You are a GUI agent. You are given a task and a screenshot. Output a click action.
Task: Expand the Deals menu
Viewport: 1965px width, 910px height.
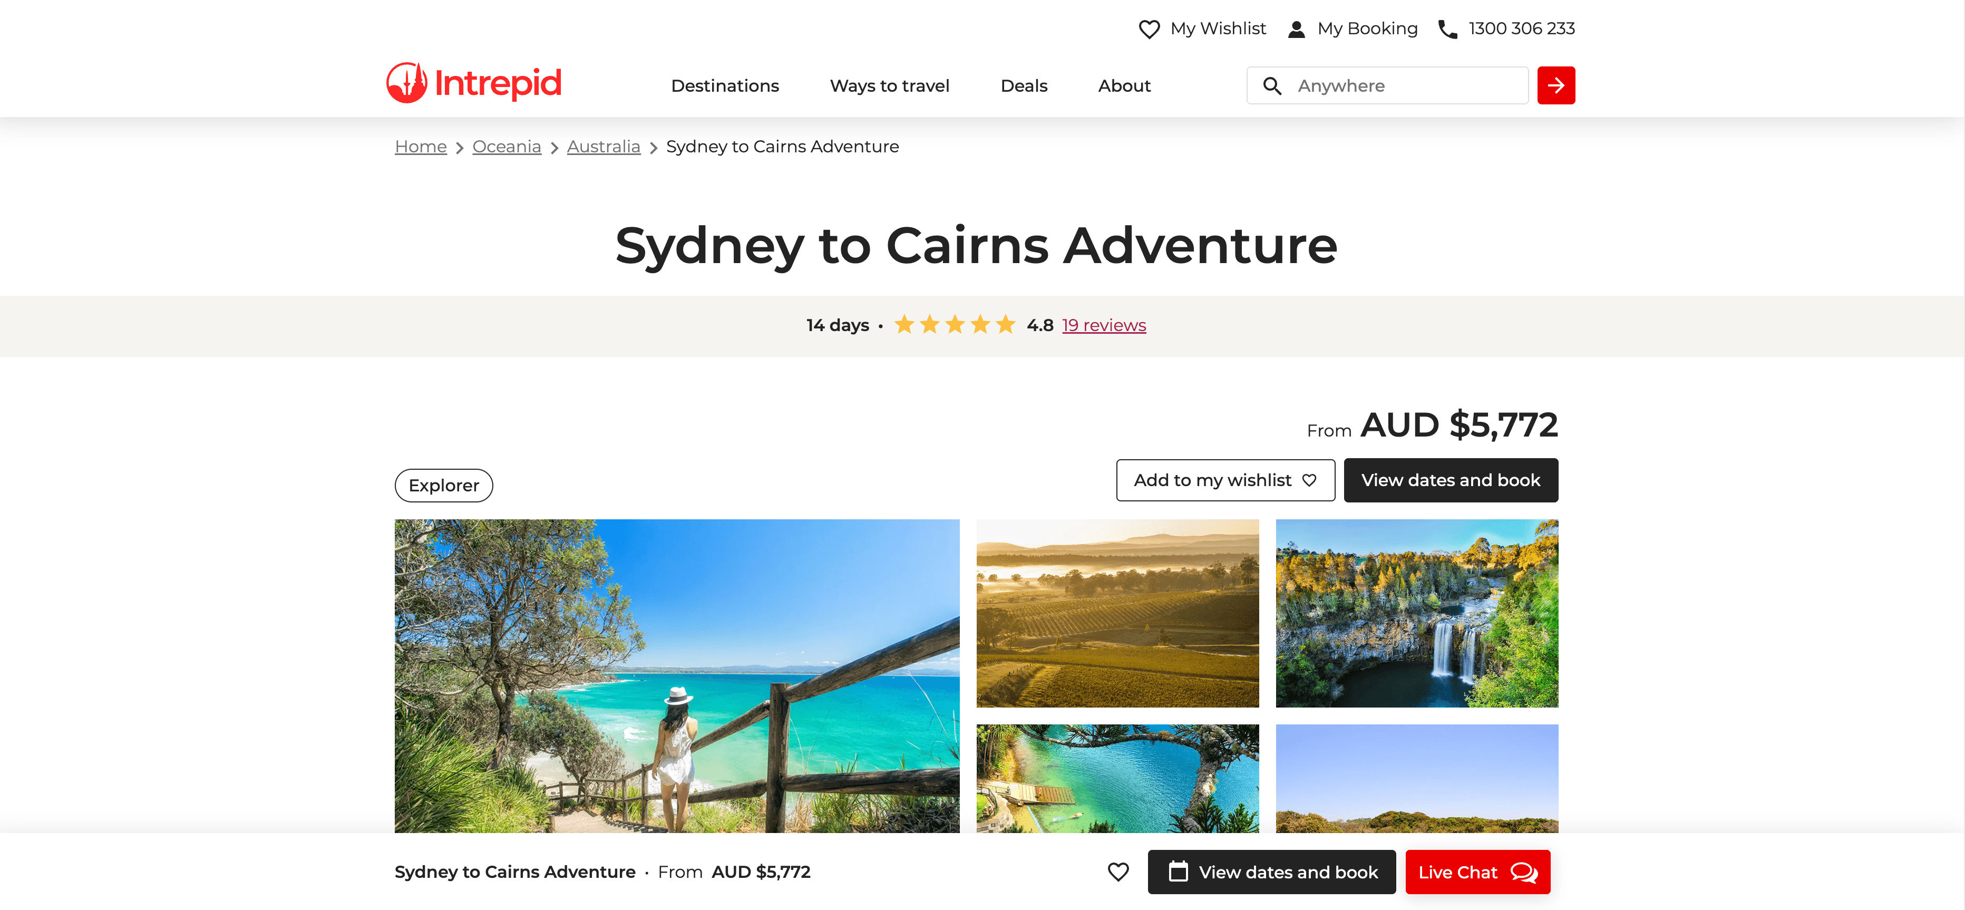pos(1024,85)
